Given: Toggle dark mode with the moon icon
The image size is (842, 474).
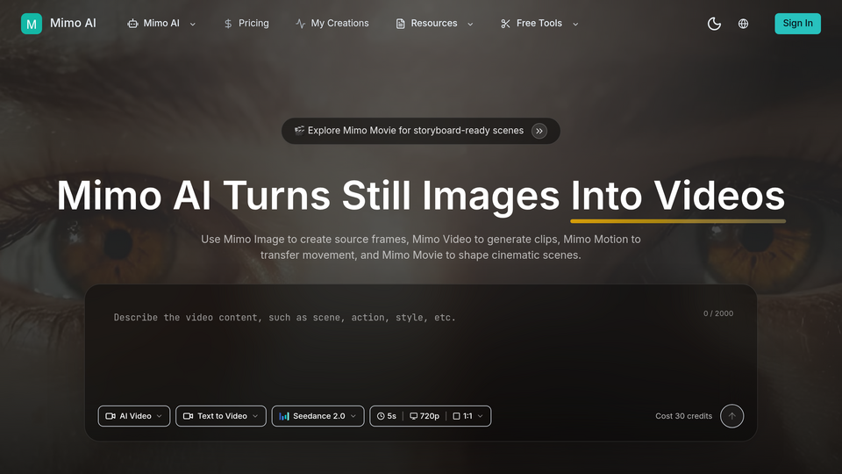Looking at the screenshot, I should tap(714, 24).
